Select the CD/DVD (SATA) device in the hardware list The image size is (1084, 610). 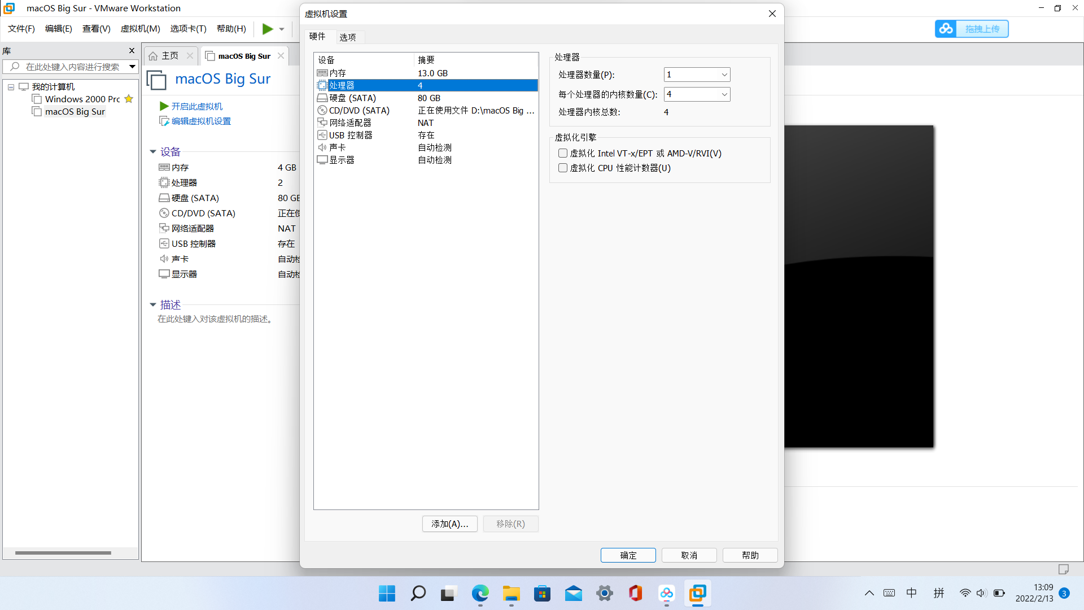pyautogui.click(x=359, y=110)
